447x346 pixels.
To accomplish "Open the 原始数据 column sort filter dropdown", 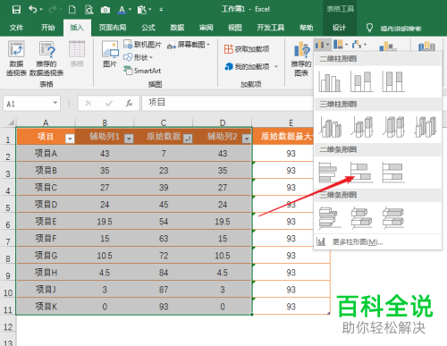I will [188, 139].
